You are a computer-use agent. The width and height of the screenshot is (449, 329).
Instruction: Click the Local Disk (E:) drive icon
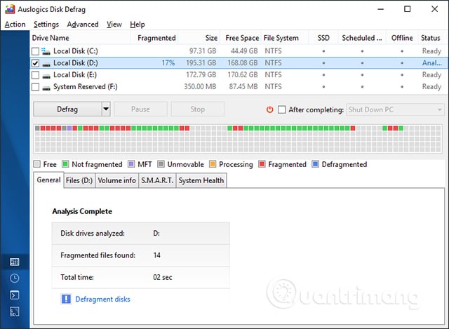(46, 76)
